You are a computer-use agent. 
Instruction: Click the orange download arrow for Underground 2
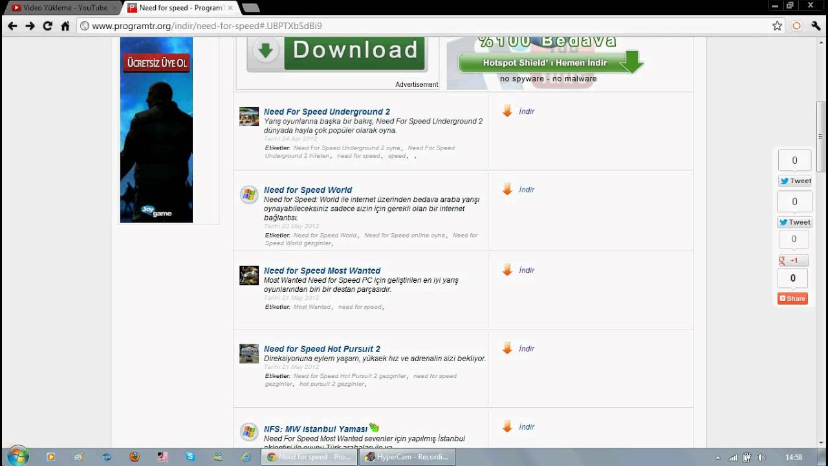(507, 111)
